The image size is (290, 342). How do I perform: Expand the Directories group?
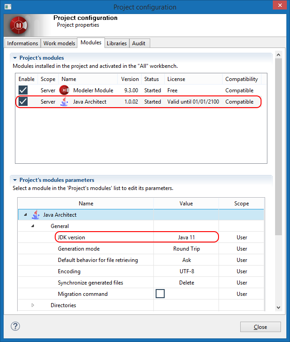tap(33, 305)
